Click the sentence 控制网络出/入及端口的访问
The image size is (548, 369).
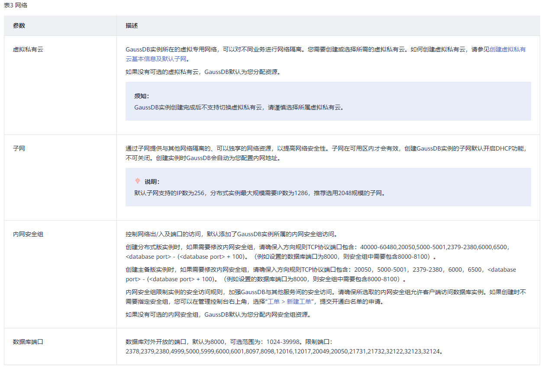click(231, 234)
